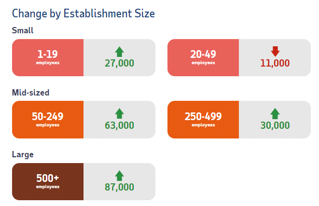319x206 pixels.
Task: Click the 30,000 value
Action: (275, 125)
